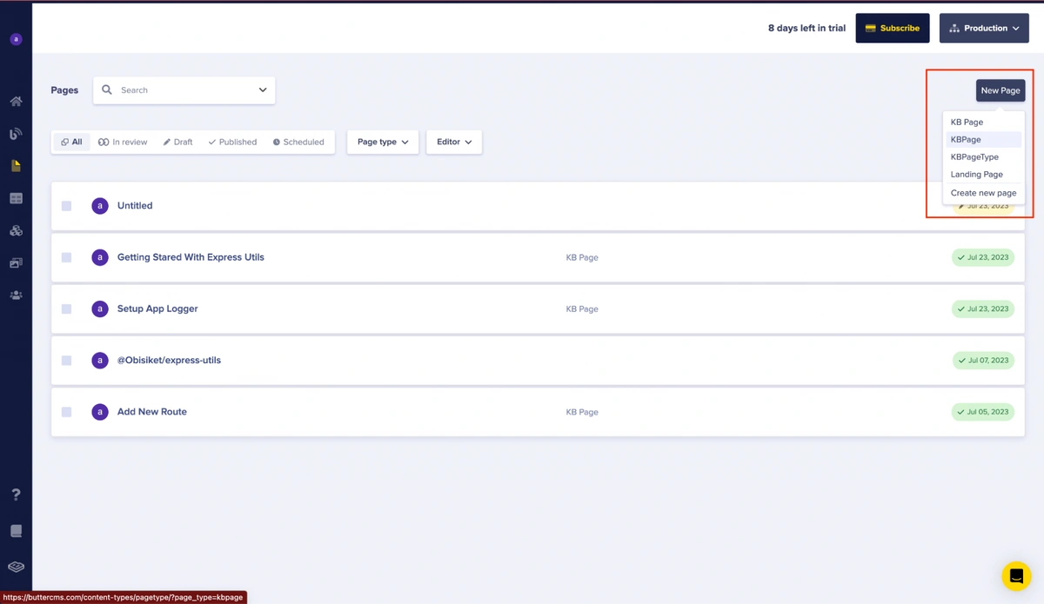The image size is (1044, 604).
Task: Tick the Add New Route checkbox
Action: pyautogui.click(x=66, y=412)
